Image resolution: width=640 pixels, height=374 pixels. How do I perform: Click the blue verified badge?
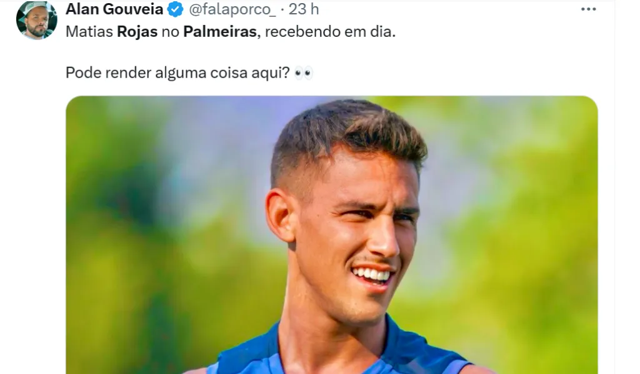[176, 9]
